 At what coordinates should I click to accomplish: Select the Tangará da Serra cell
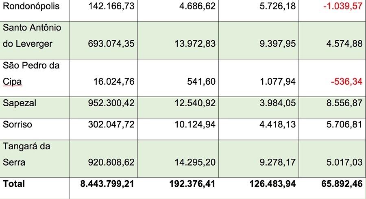[35, 159]
